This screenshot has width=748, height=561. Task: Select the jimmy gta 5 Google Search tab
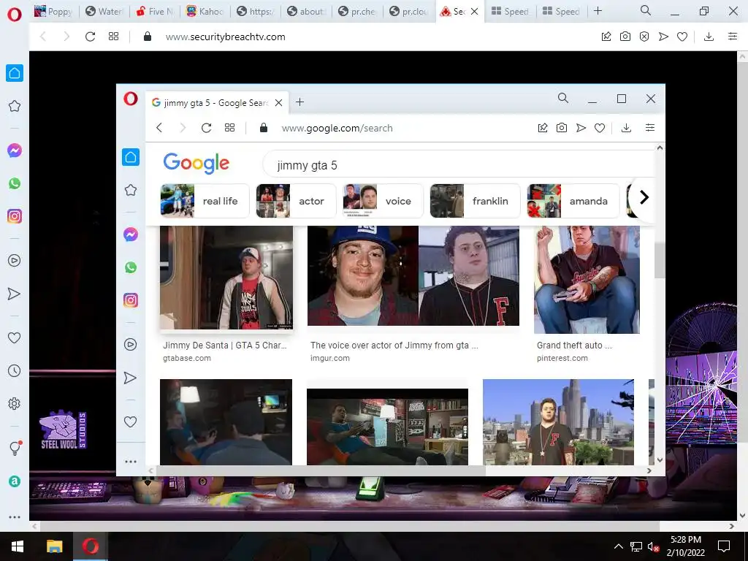click(218, 102)
